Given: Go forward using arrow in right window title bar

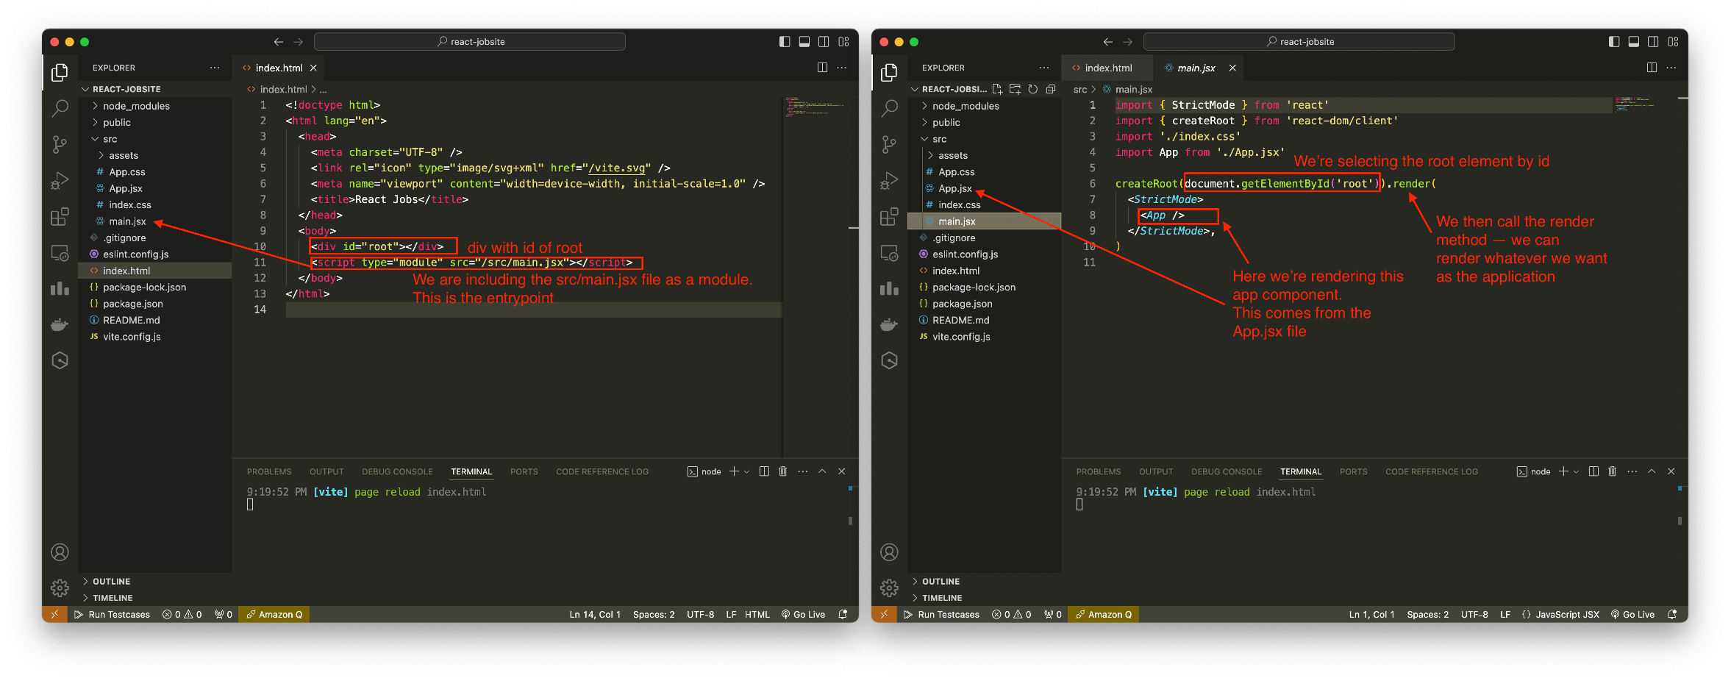Looking at the screenshot, I should [x=1127, y=42].
